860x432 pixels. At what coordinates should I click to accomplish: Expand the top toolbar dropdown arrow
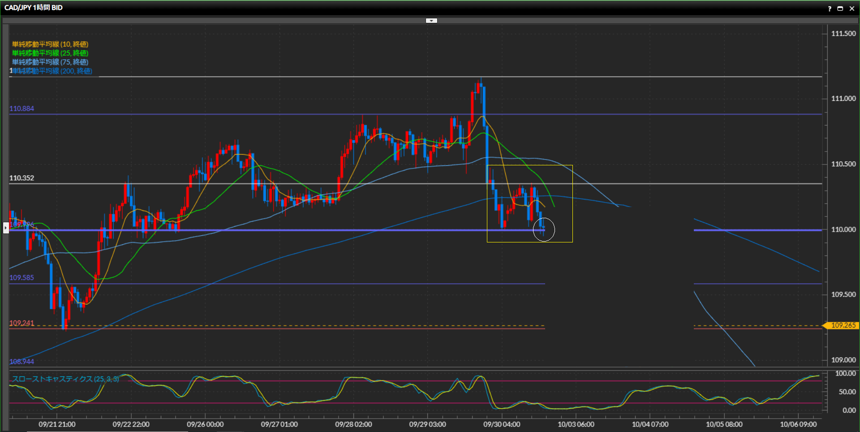click(431, 21)
